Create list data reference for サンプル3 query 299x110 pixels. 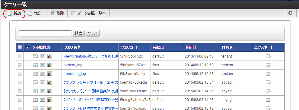[x=35, y=100]
